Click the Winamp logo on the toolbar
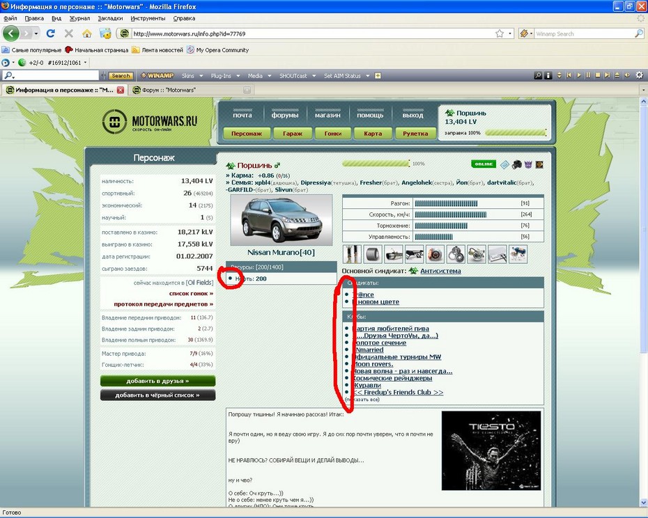Image resolution: width=648 pixels, height=518 pixels. click(157, 76)
